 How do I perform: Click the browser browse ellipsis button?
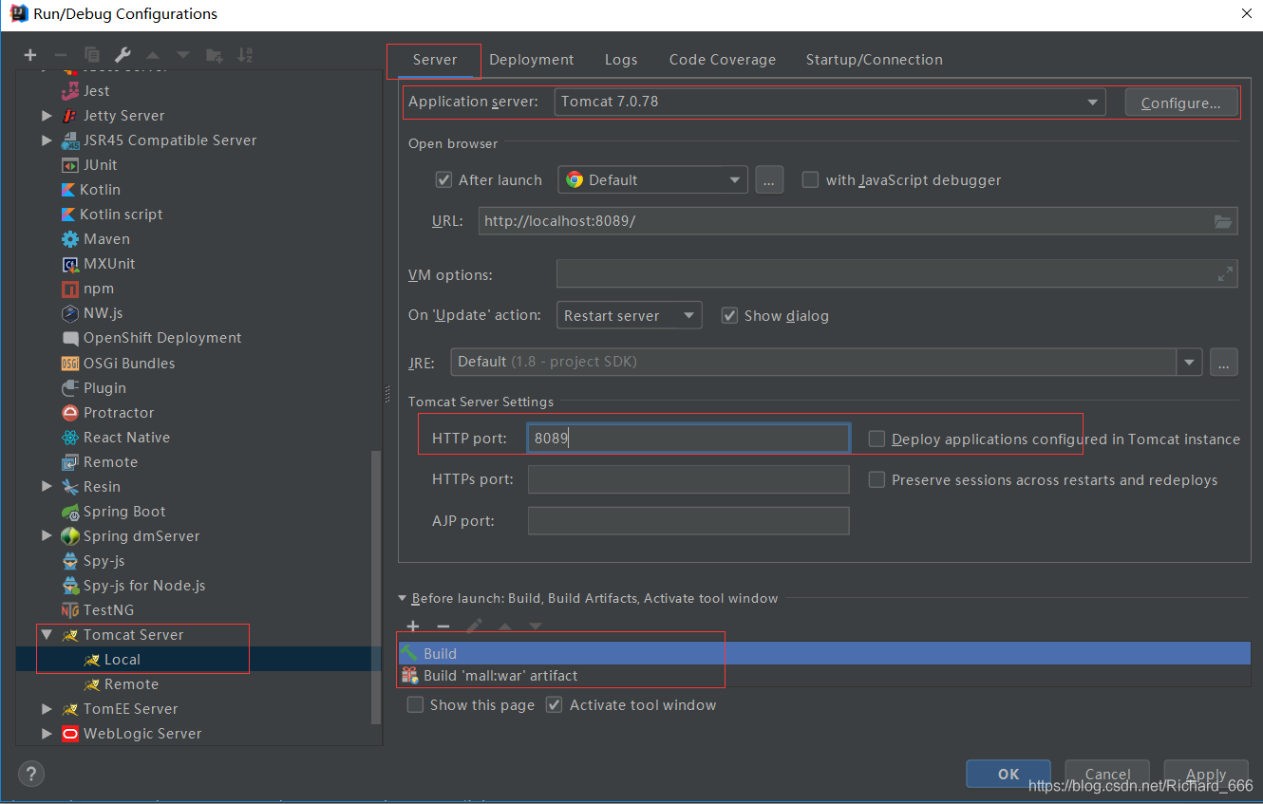click(769, 179)
